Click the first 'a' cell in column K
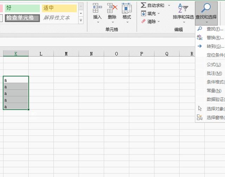Viewport: 225px width, 177px height. click(16, 80)
